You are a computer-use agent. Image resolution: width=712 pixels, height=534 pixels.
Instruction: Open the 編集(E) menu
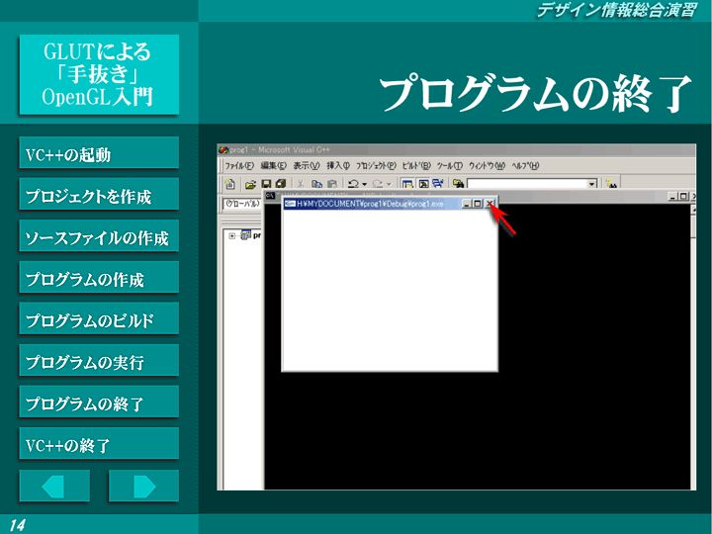pyautogui.click(x=274, y=166)
